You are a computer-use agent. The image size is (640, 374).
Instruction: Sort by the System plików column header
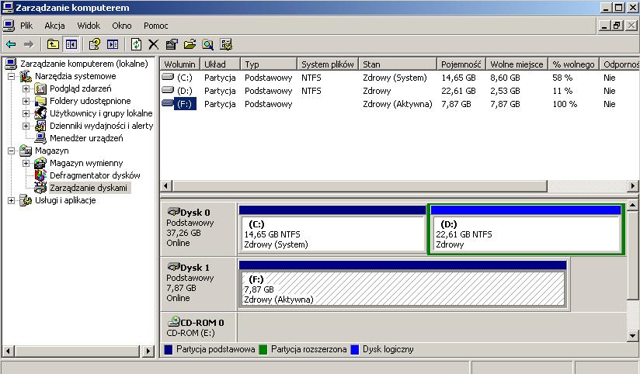(328, 64)
